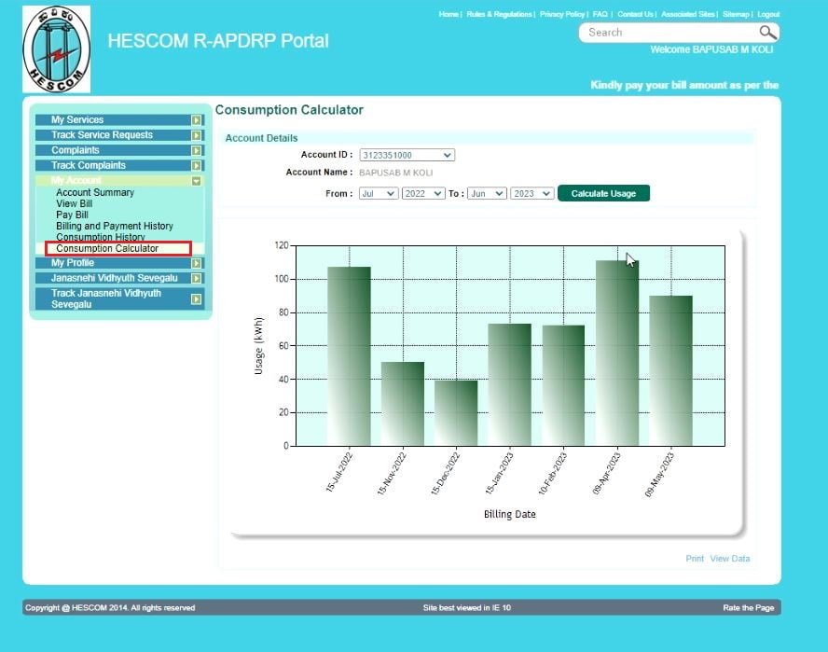The height and width of the screenshot is (652, 828).
Task: Open View Bill page
Action: point(75,204)
